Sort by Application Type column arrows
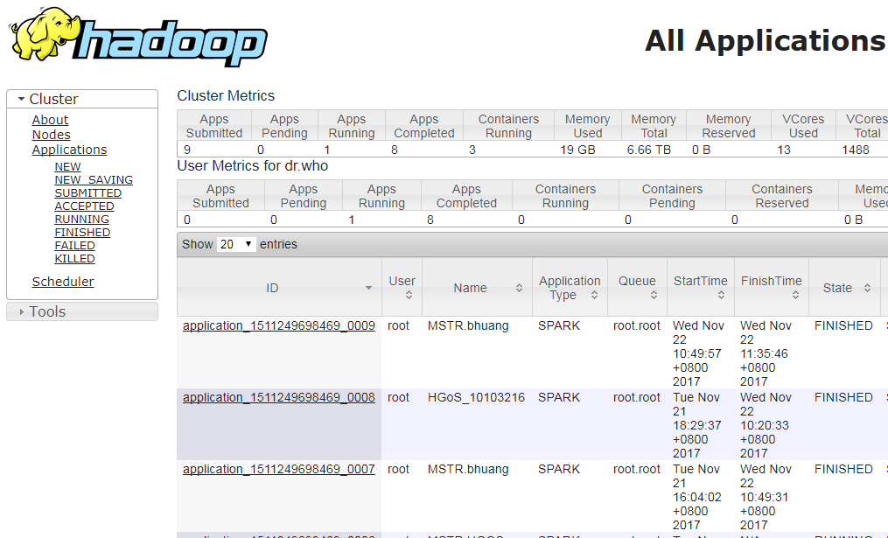 (x=594, y=296)
